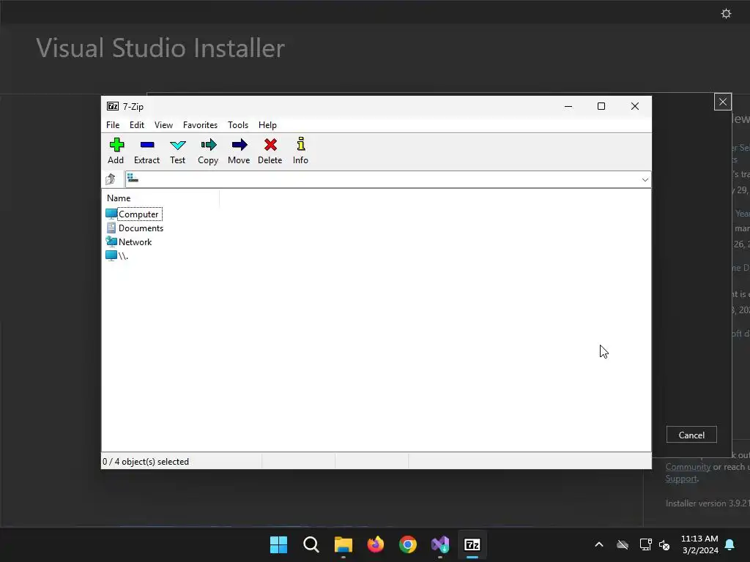Image resolution: width=750 pixels, height=562 pixels.
Task: Expand the address bar path dropdown
Action: 645,180
